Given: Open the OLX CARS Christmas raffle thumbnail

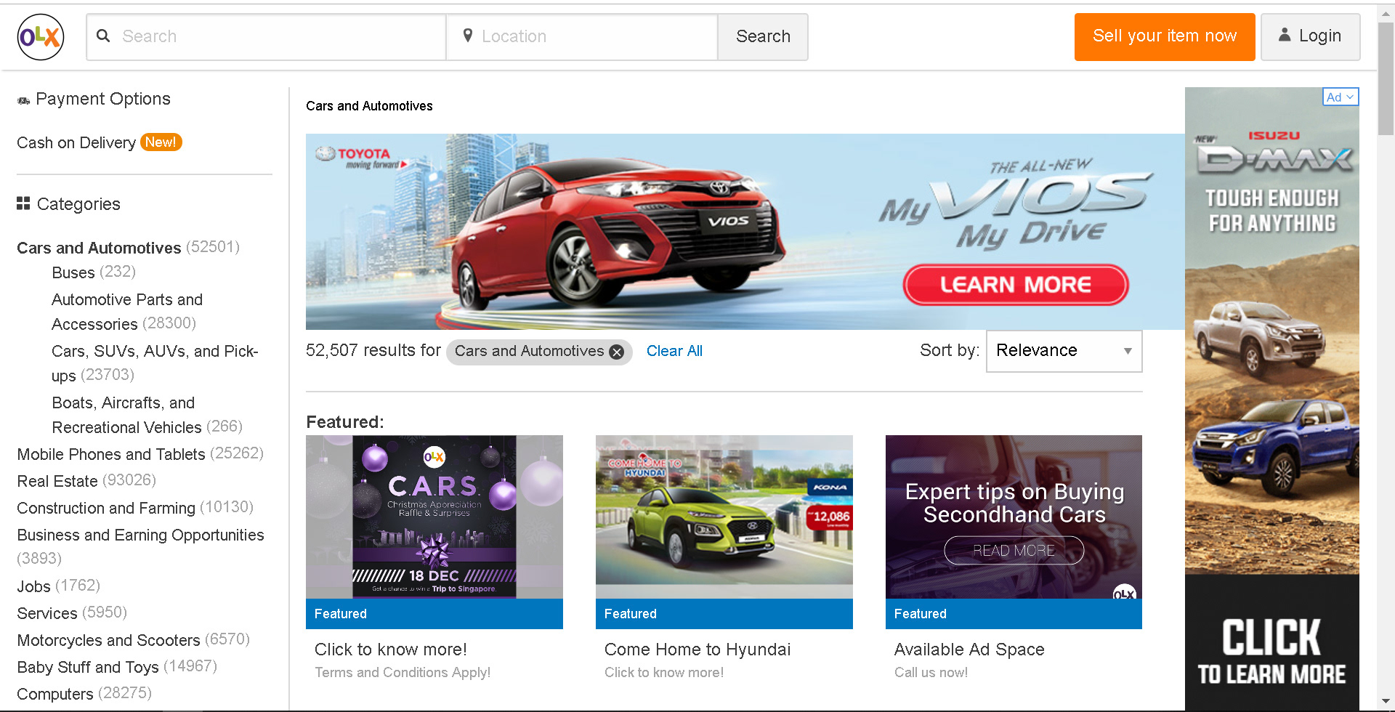Looking at the screenshot, I should pos(434,517).
